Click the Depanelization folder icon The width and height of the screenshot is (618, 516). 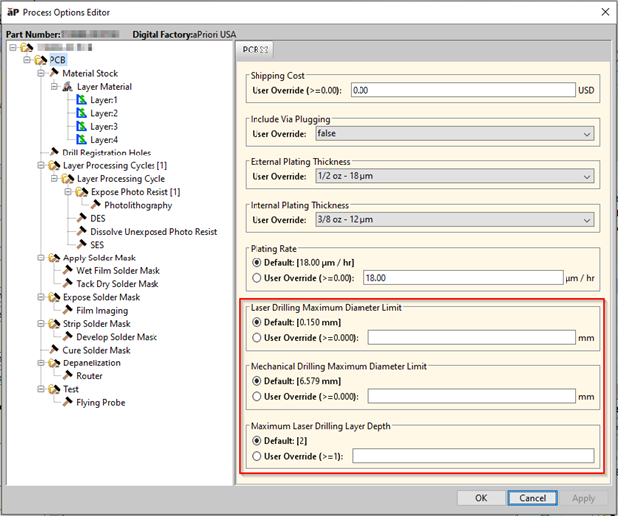(54, 363)
